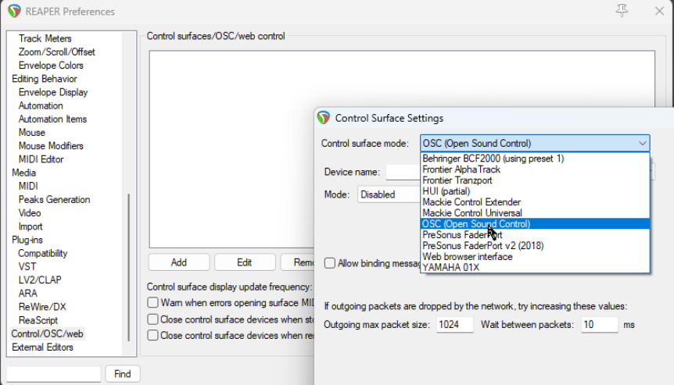Pick PreSonus FaderPort v2 (2018)

(x=535, y=246)
